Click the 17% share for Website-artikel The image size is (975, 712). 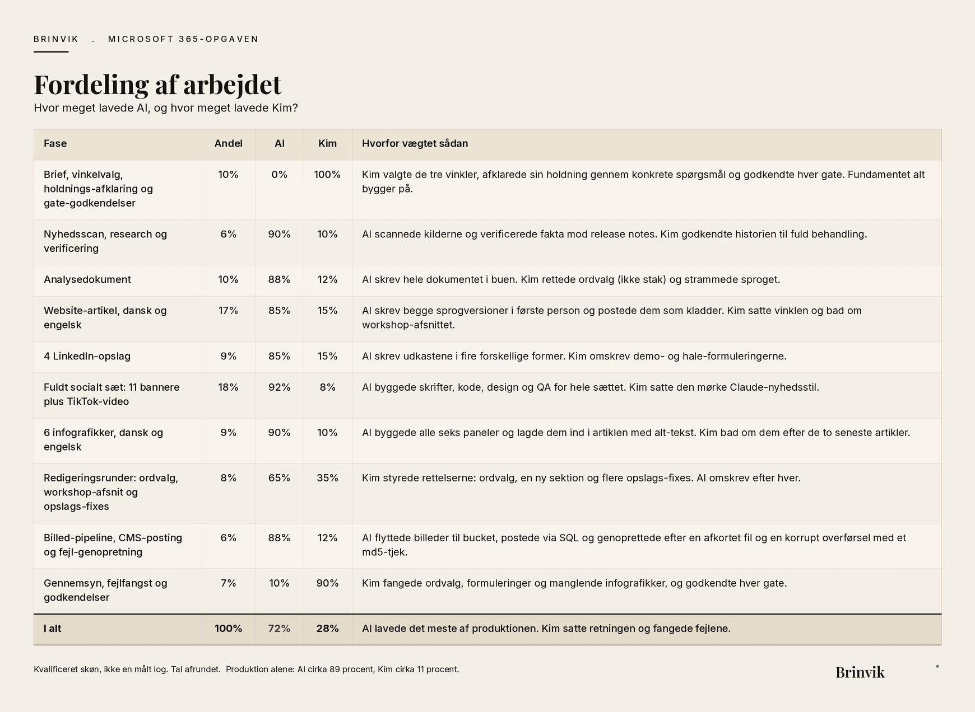(x=229, y=310)
